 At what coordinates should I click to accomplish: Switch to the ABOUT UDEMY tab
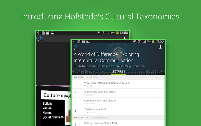pos(81,72)
